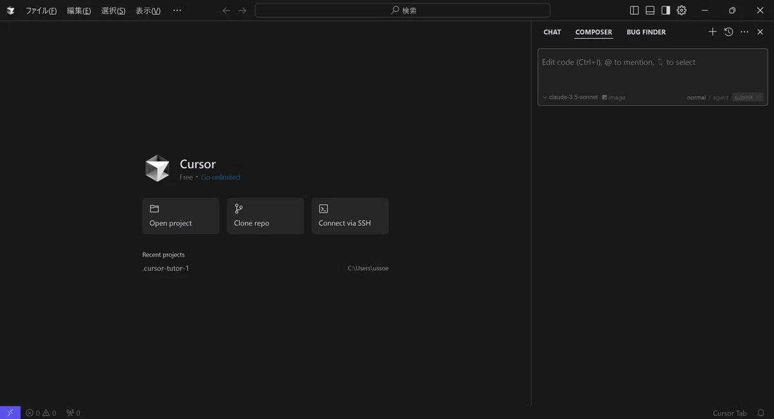
Task: Click the Open project button
Action: [181, 216]
